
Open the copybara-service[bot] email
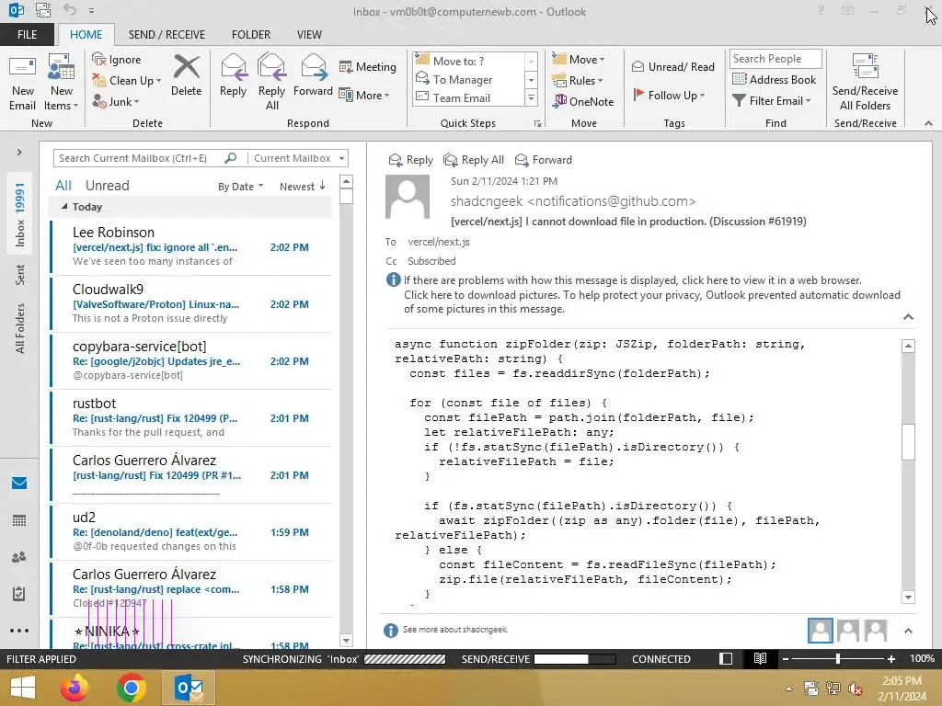pos(191,360)
